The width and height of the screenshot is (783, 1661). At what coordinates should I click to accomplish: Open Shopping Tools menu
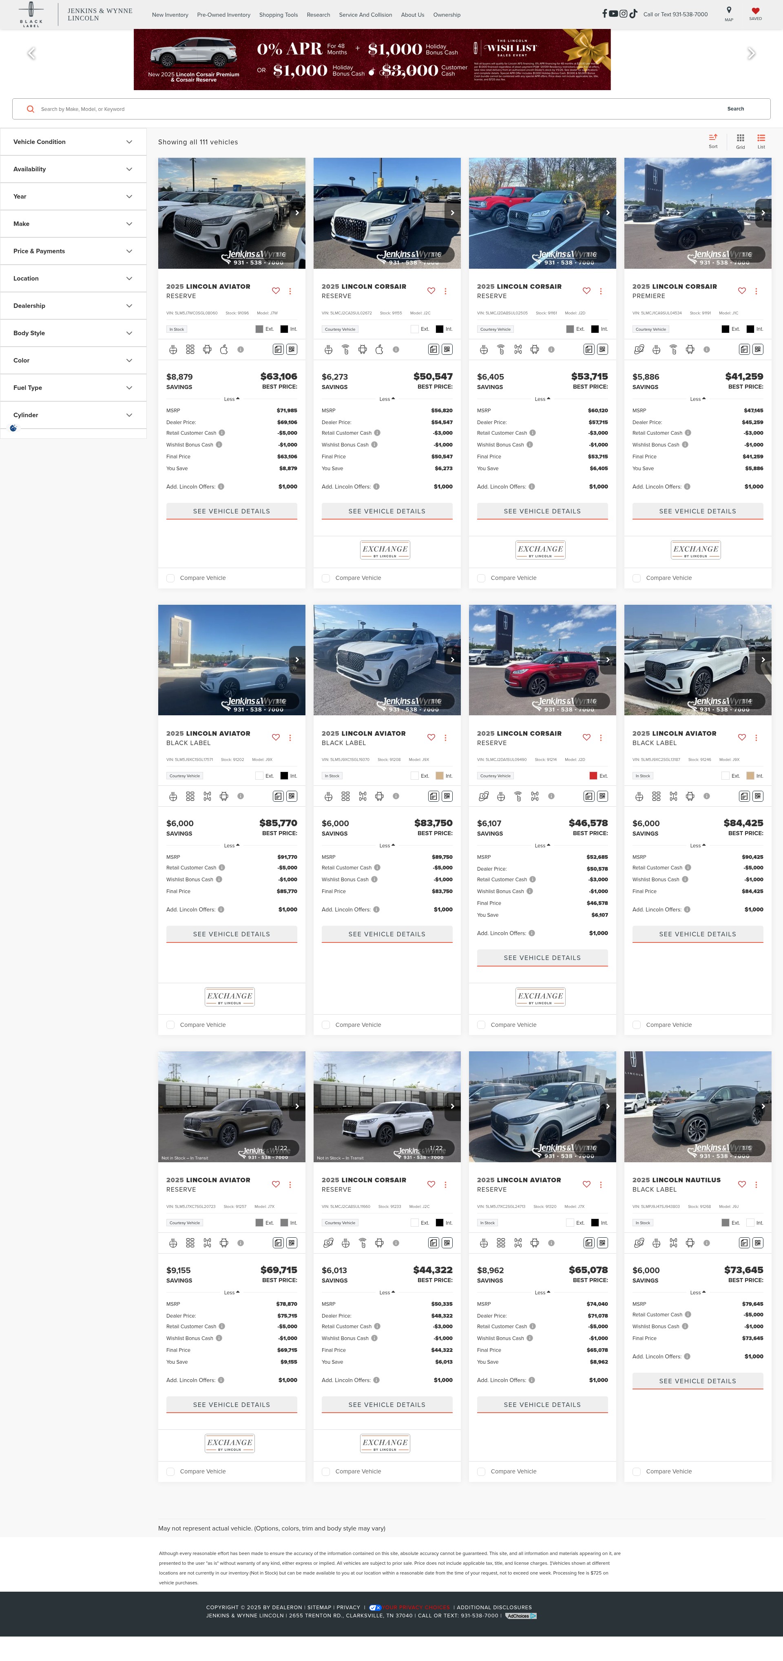pos(279,15)
